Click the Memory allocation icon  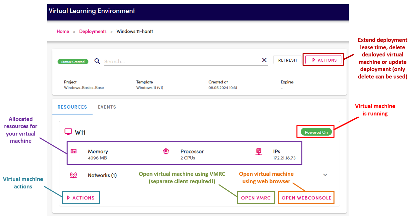point(74,151)
